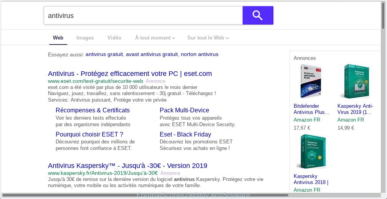This screenshot has height=199, width=387.
Task: Open the Vidéo tab
Action: 114,38
